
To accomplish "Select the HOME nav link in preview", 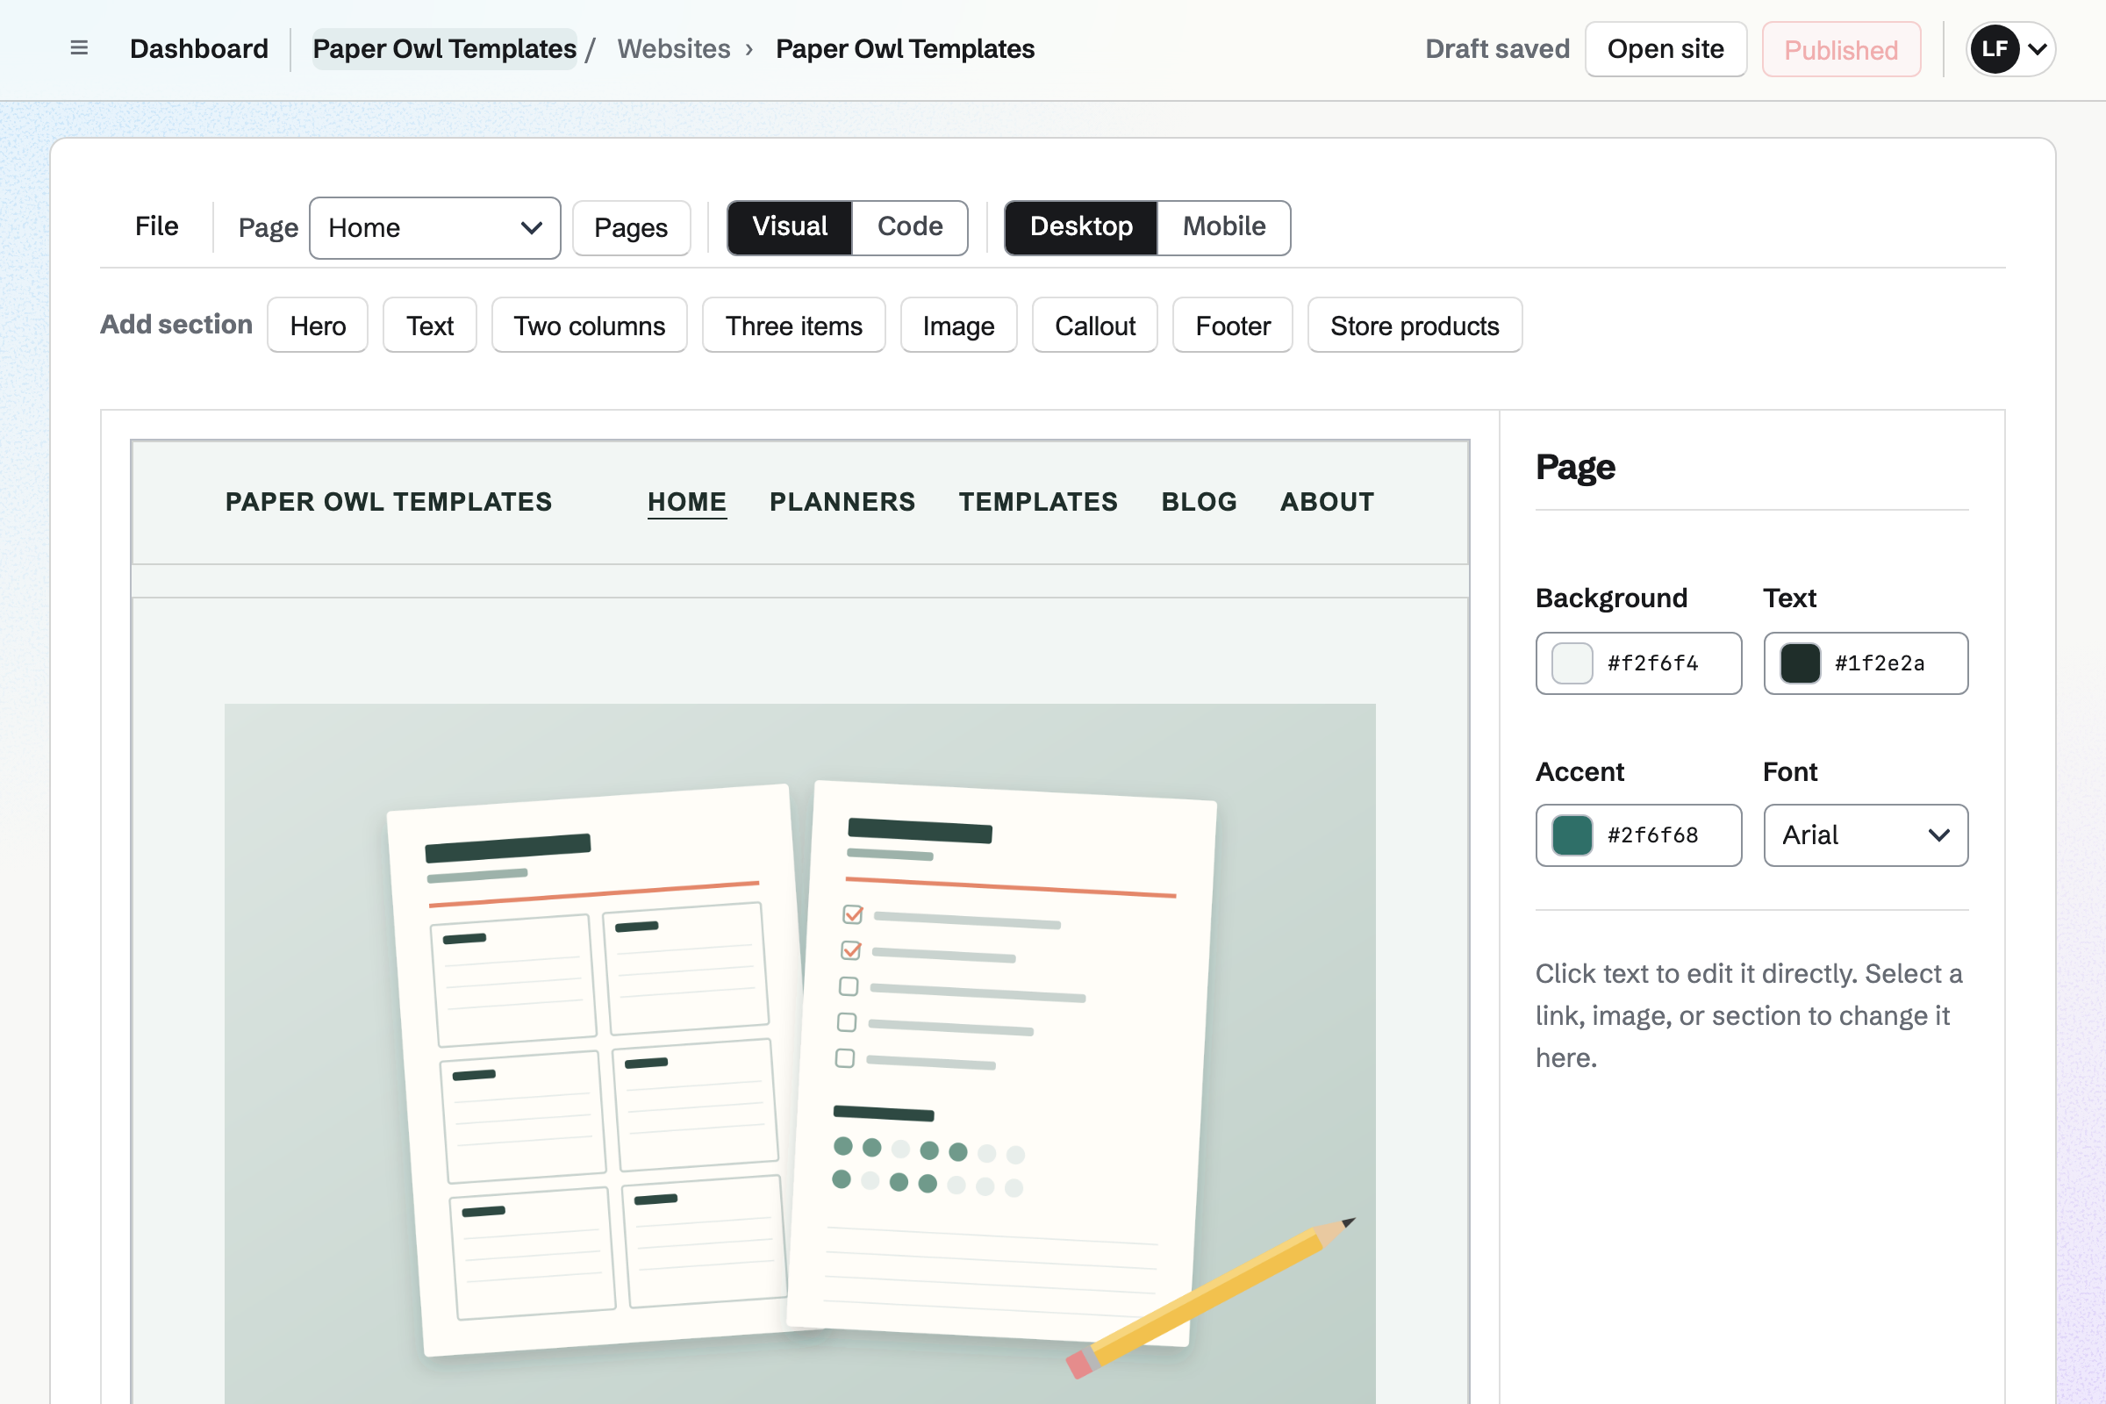I will 687,501.
